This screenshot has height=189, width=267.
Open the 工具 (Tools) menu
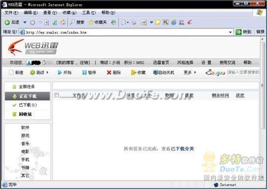89,13
